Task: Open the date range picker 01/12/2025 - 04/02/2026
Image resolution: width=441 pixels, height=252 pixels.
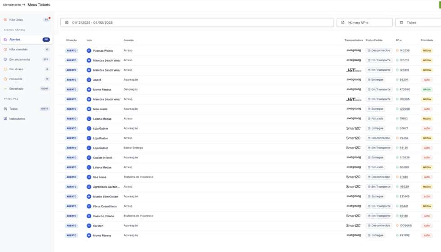Action: coord(197,22)
